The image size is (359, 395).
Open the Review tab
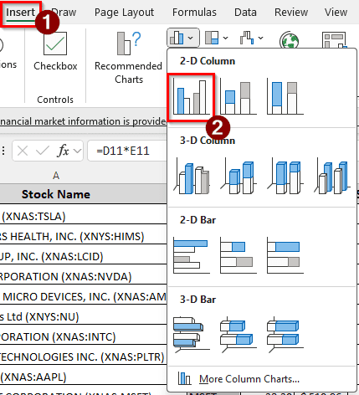pyautogui.click(x=291, y=13)
